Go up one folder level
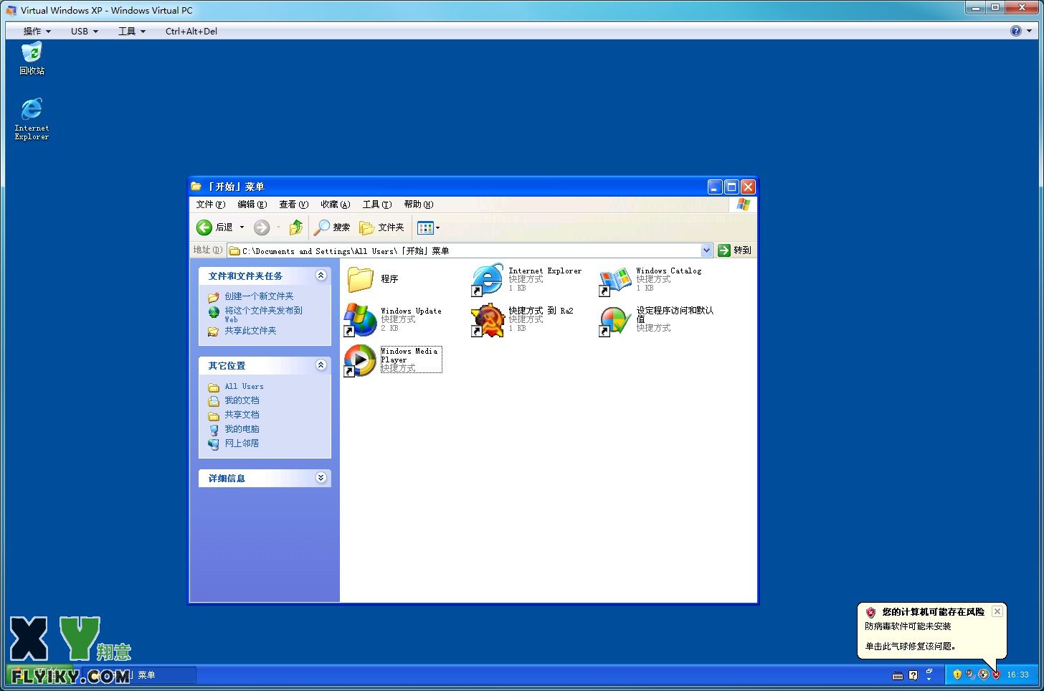1044x691 pixels. (296, 227)
